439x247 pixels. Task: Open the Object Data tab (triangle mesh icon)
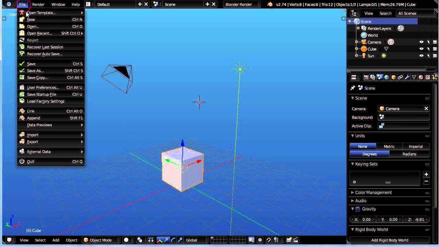(414, 77)
